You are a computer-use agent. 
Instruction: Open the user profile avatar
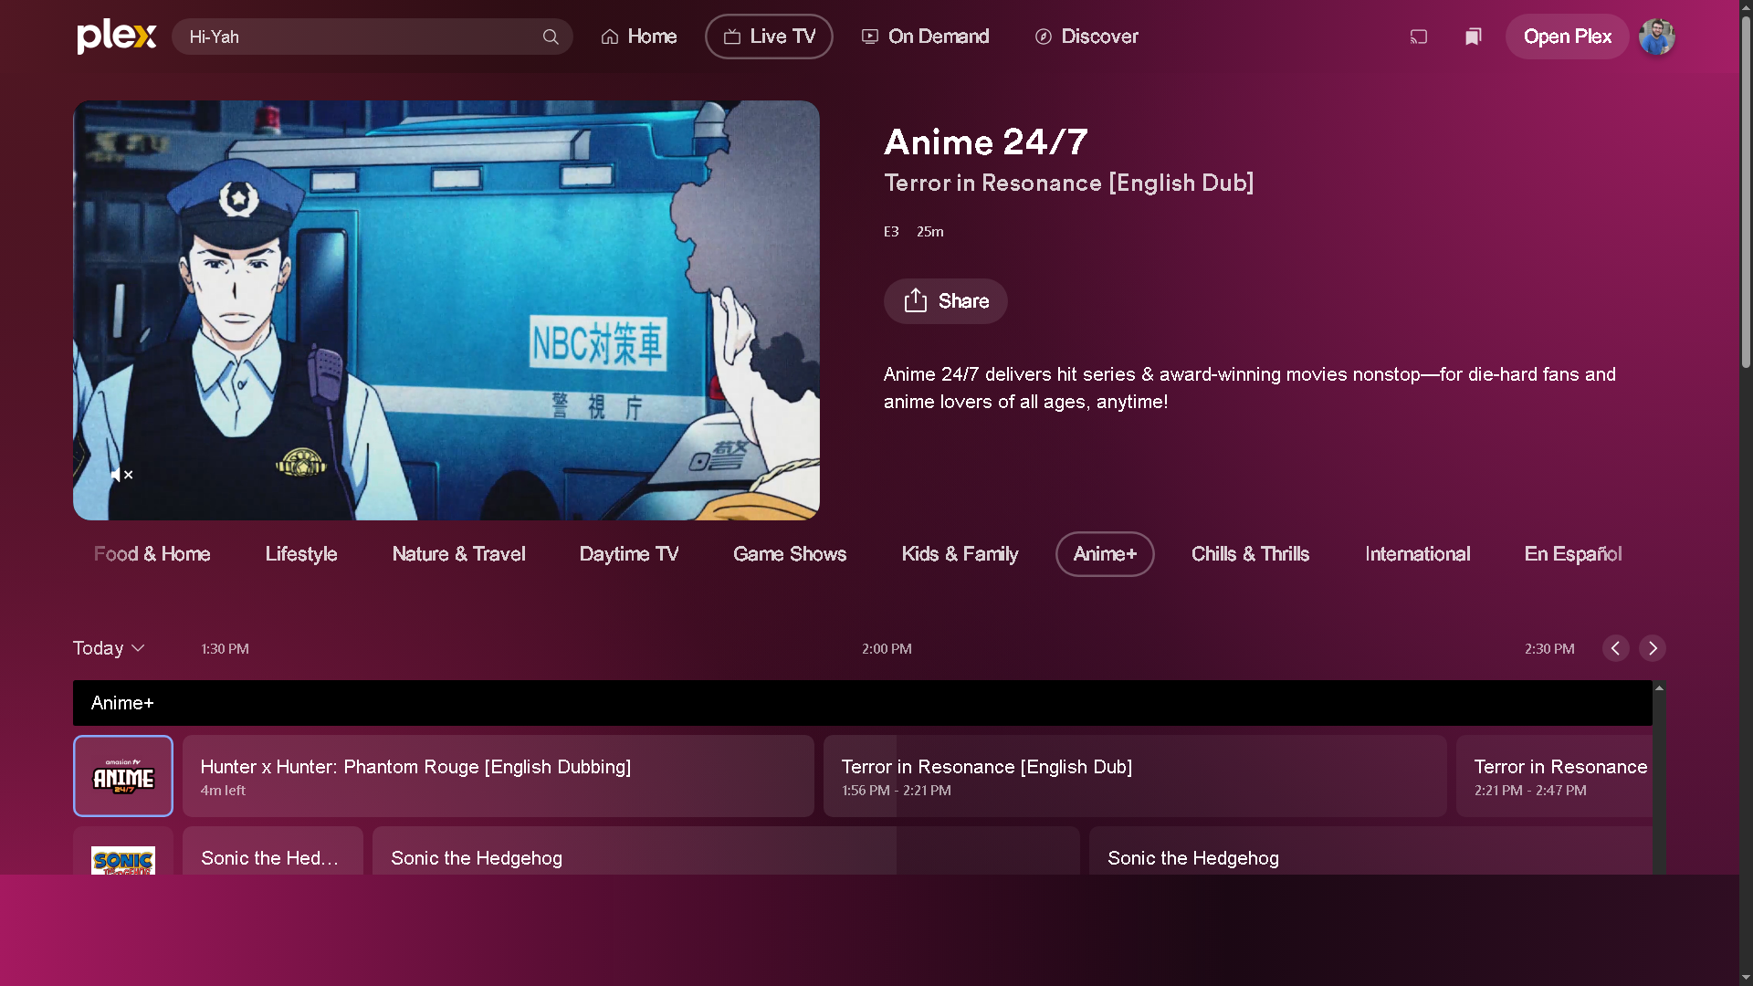pos(1656,37)
